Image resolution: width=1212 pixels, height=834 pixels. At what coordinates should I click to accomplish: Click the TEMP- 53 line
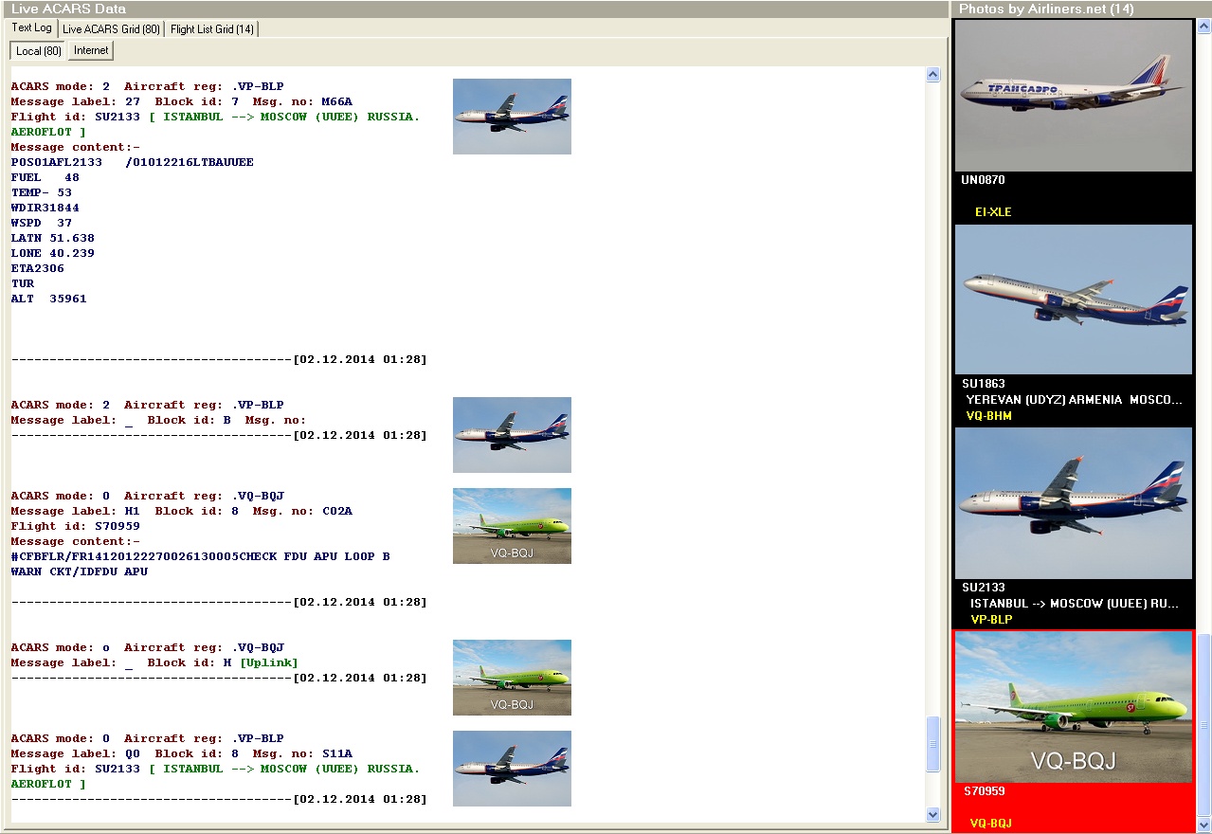point(42,192)
